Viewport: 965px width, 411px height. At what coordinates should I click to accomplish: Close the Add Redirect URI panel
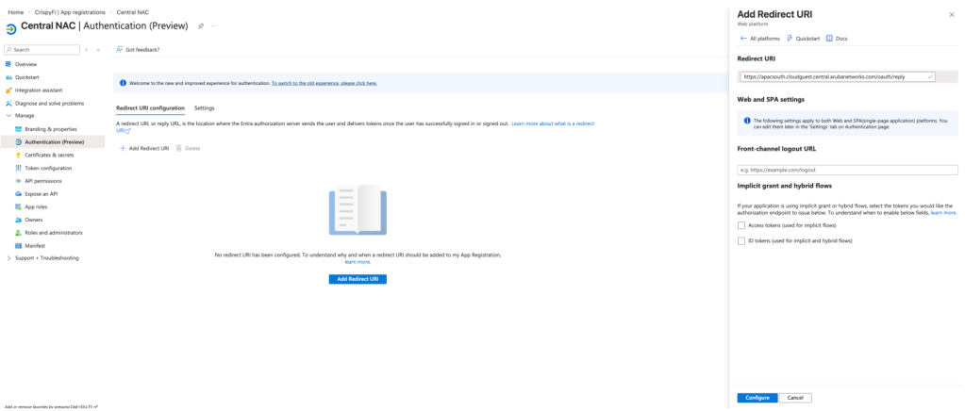click(951, 15)
